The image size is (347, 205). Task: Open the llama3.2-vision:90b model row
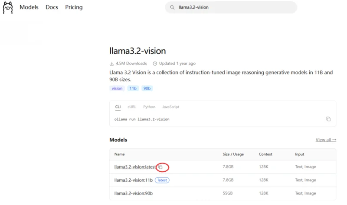[223, 193]
